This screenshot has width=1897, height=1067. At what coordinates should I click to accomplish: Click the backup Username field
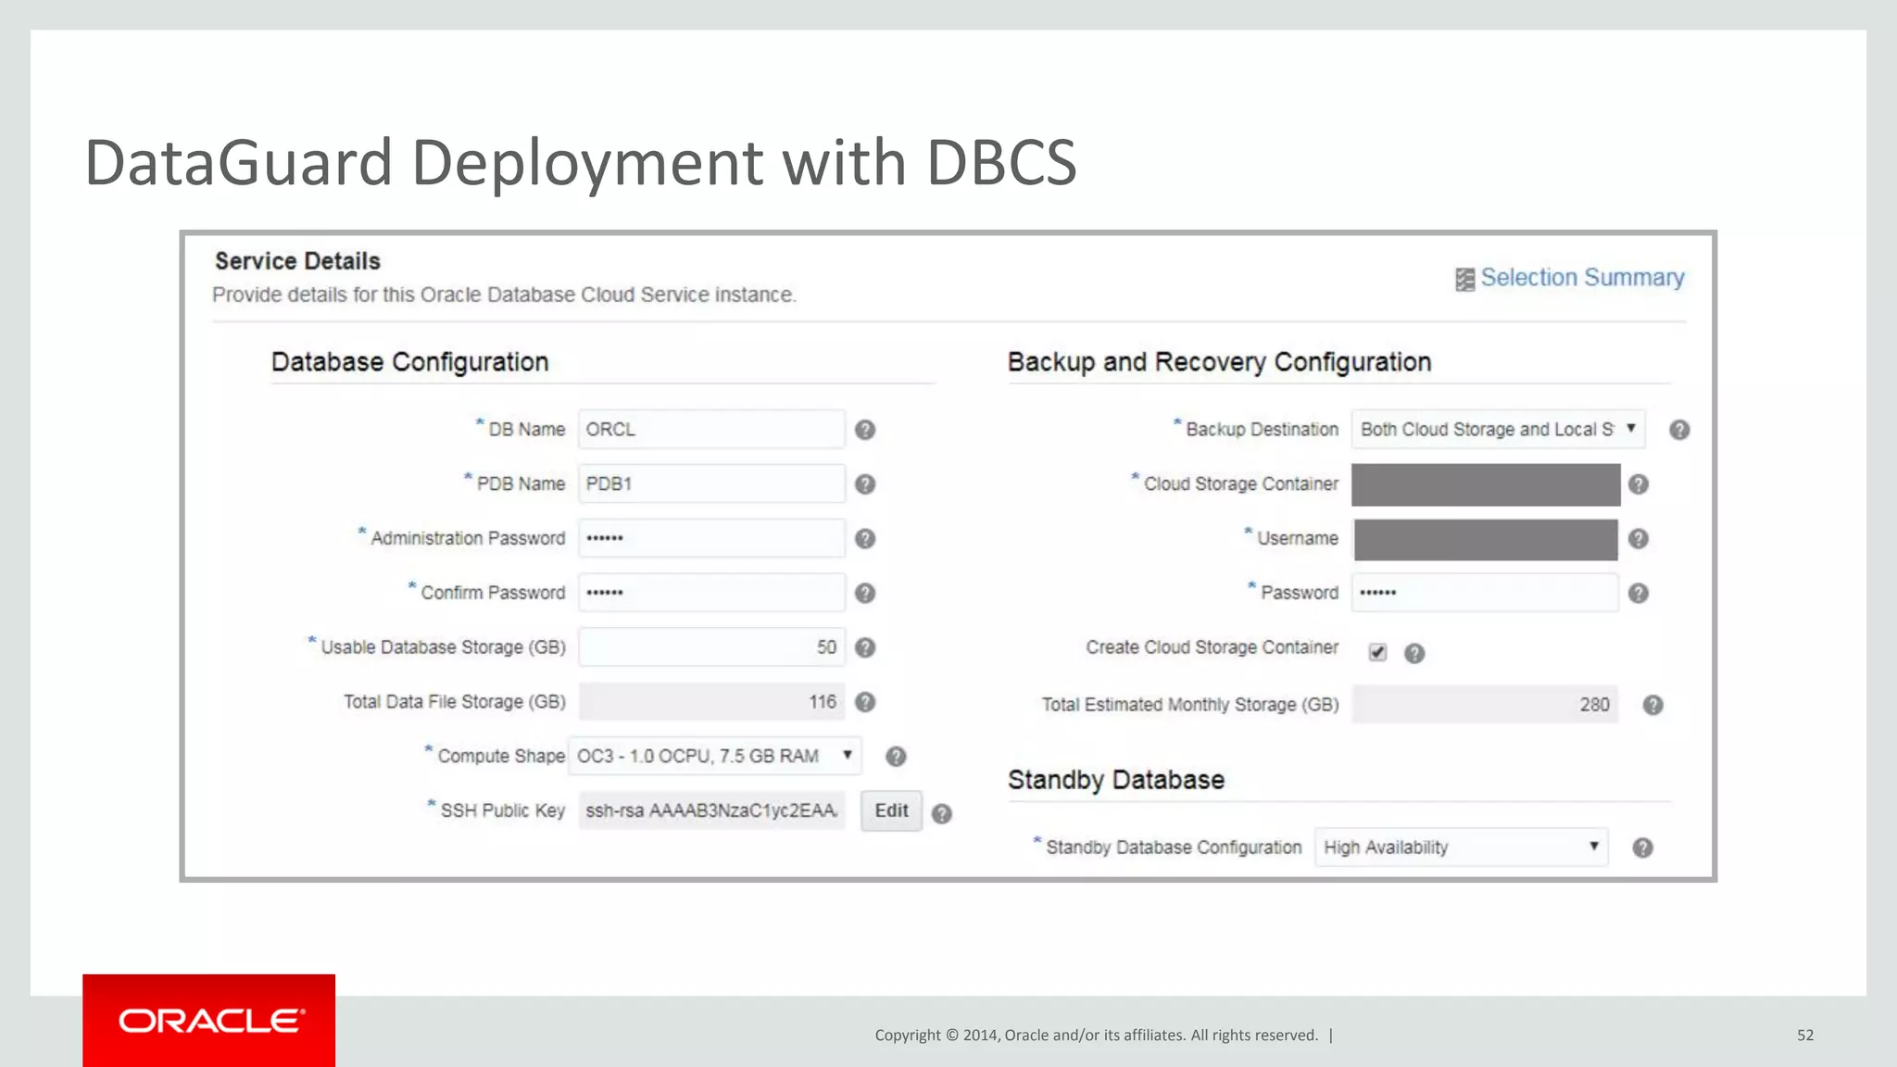coord(1486,539)
